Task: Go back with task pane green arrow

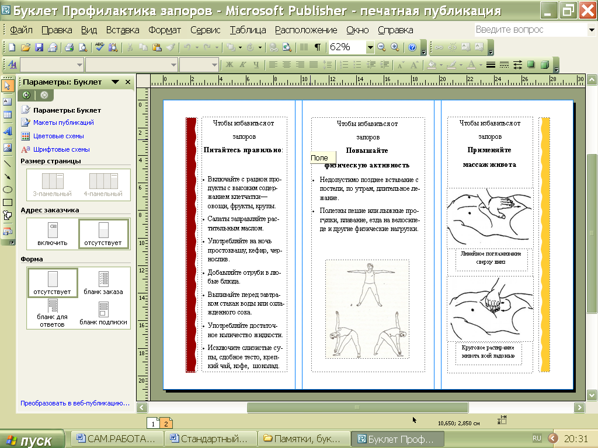Action: pos(26,95)
